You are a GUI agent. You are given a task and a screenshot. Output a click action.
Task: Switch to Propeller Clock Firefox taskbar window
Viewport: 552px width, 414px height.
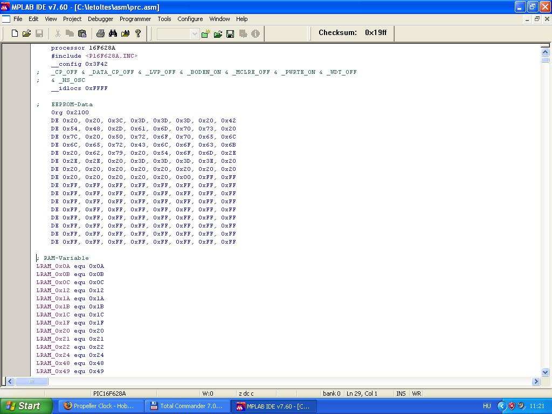tap(100, 406)
